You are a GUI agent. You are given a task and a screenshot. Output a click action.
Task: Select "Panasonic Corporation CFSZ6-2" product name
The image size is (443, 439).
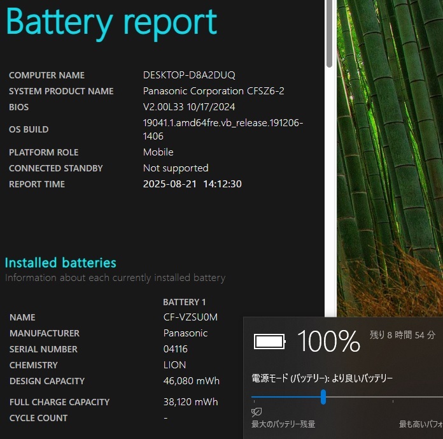coord(214,91)
